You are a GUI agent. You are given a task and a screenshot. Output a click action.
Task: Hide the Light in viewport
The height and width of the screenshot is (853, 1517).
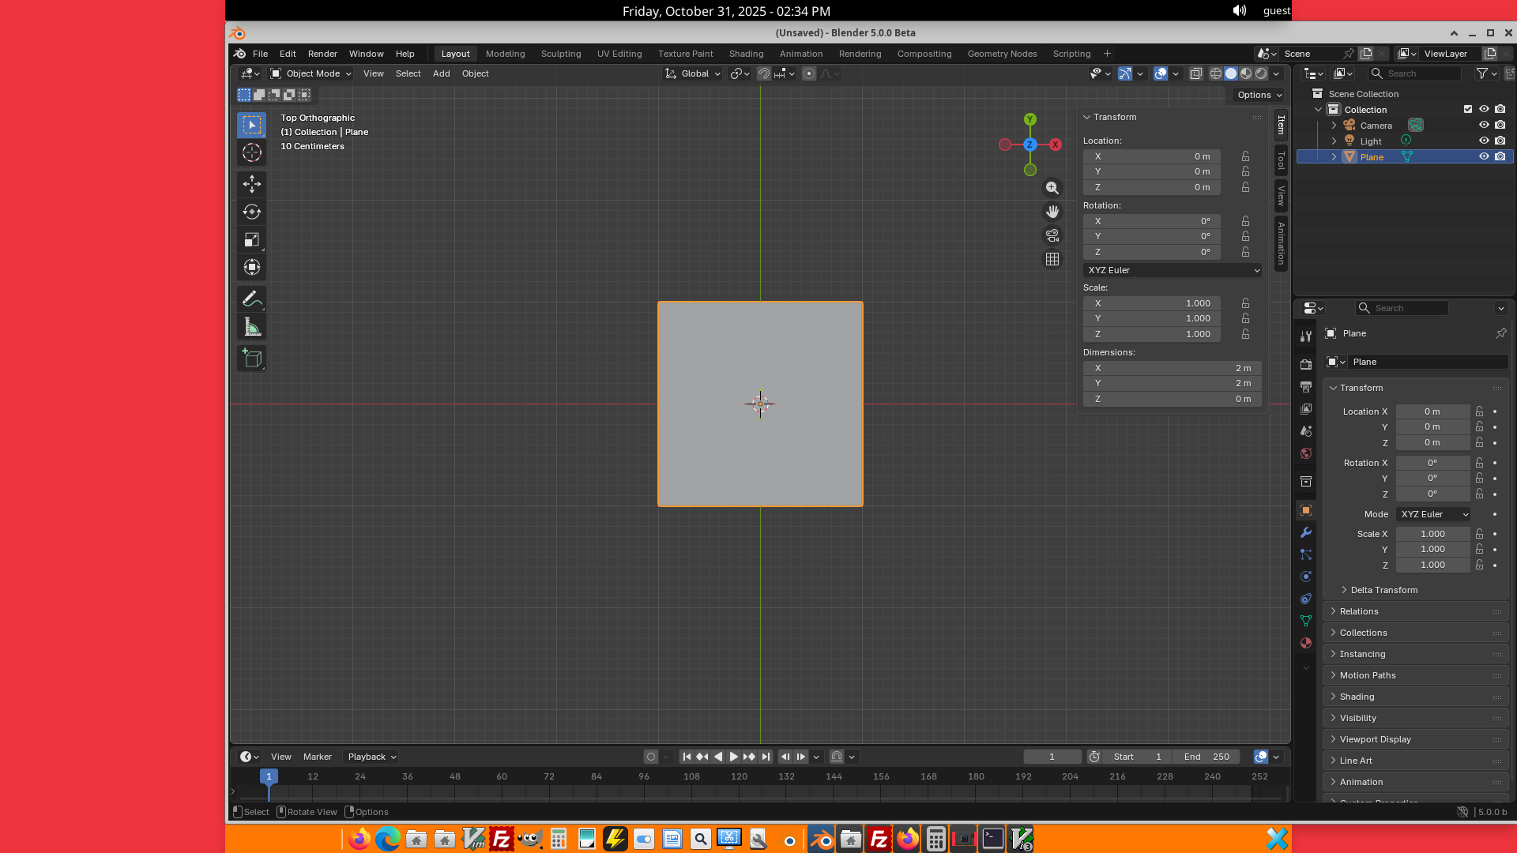pyautogui.click(x=1483, y=141)
